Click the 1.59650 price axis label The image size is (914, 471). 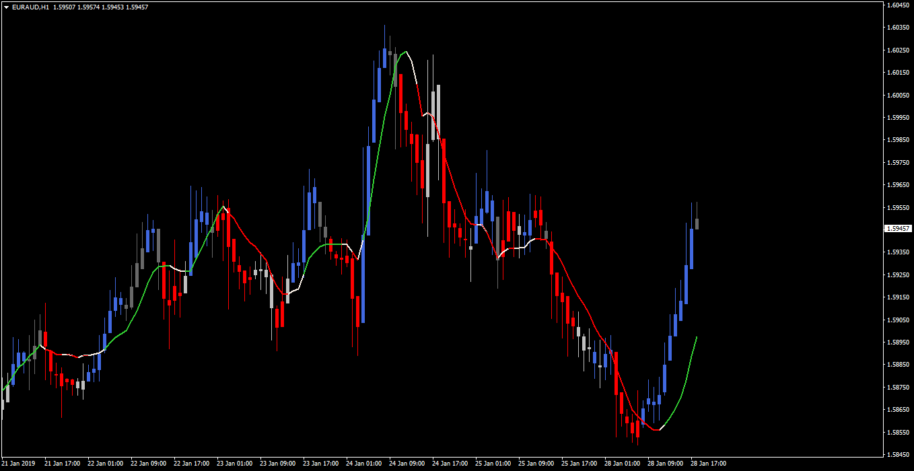pos(897,185)
